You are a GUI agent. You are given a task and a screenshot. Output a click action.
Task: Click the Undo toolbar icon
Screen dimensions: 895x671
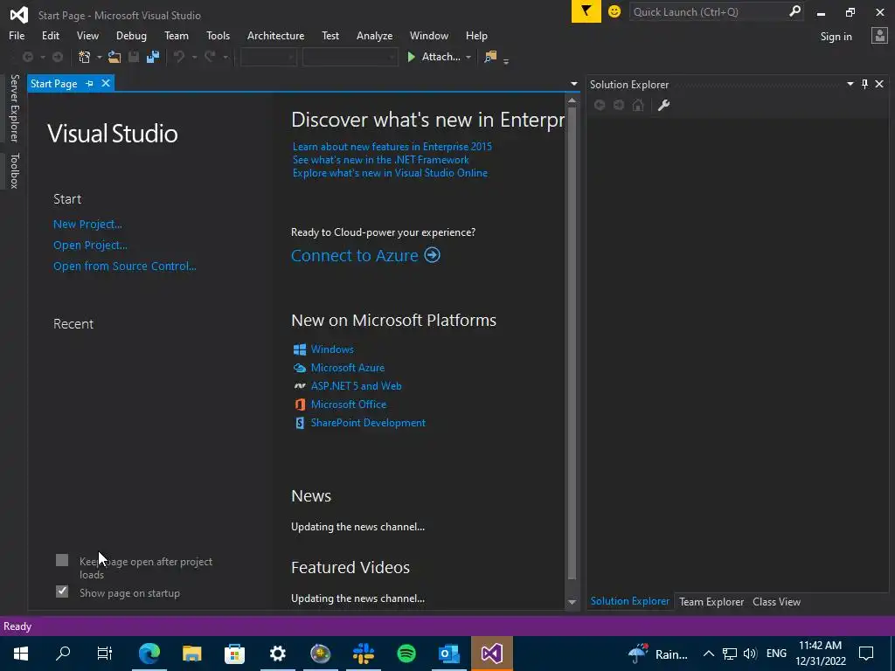click(179, 57)
